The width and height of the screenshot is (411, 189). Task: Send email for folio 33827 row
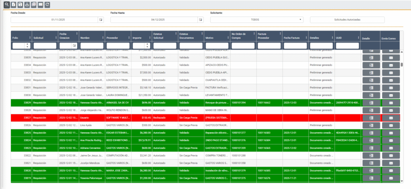[x=391, y=118]
